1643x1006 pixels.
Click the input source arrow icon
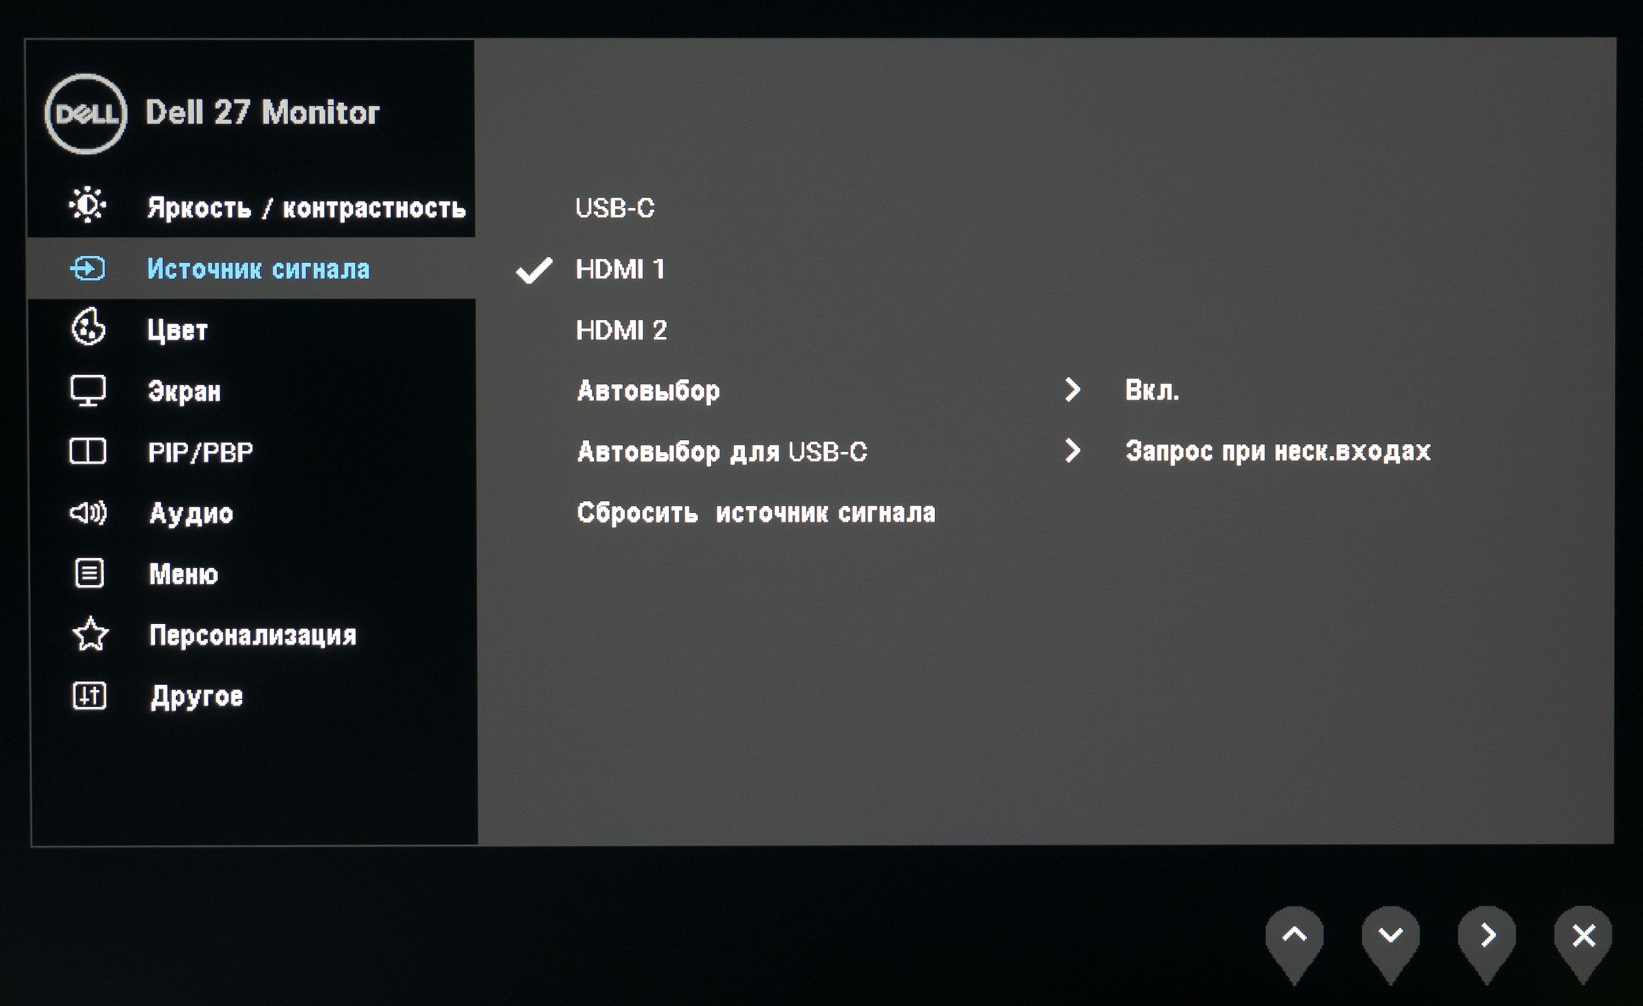point(87,269)
